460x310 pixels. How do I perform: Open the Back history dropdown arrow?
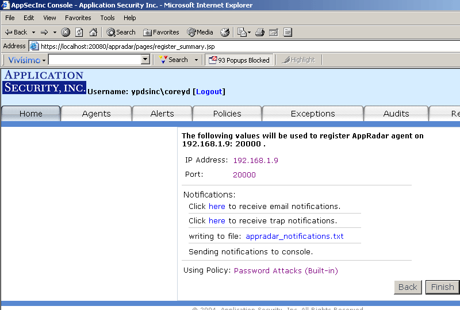(33, 32)
